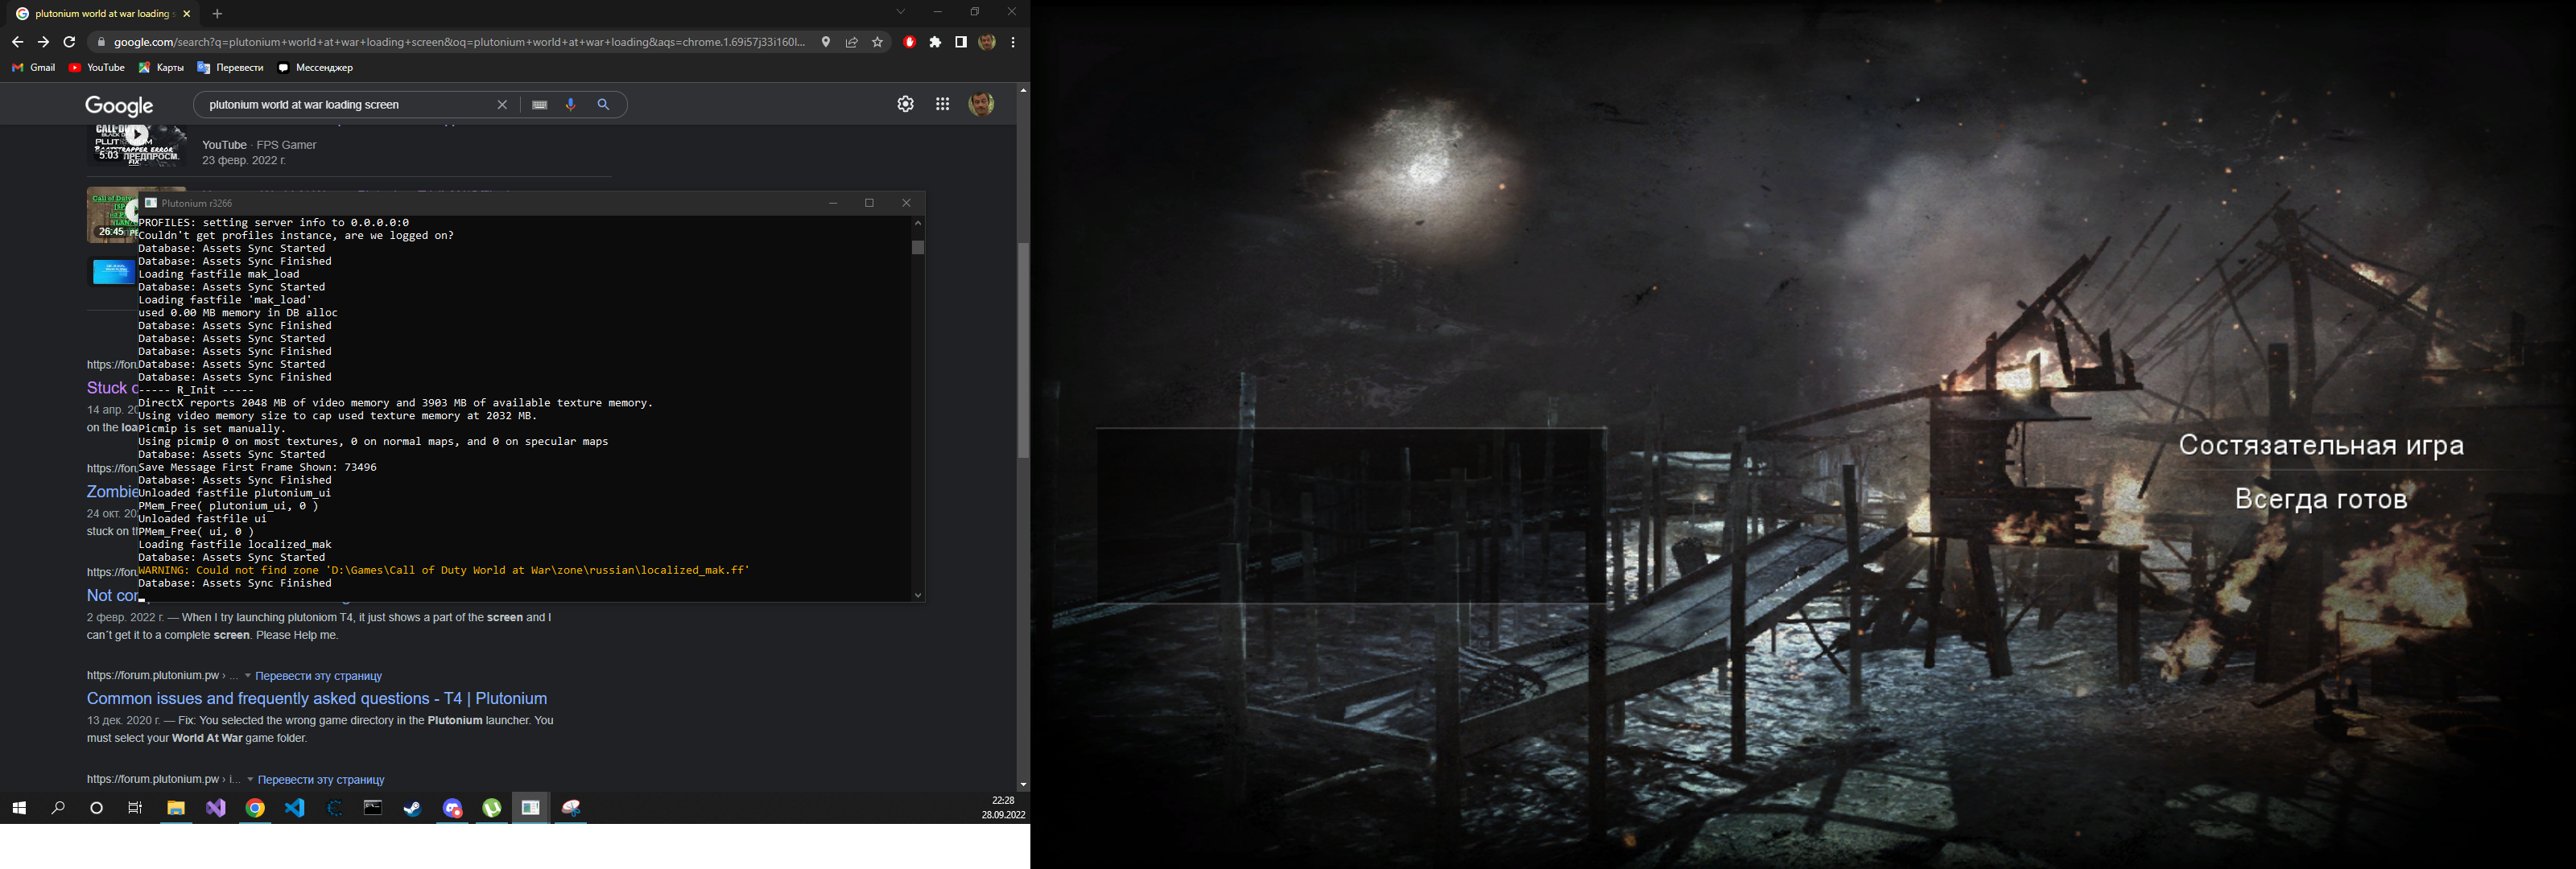Image resolution: width=2576 pixels, height=869 pixels.
Task: Open the Карты bookmark
Action: pos(161,68)
